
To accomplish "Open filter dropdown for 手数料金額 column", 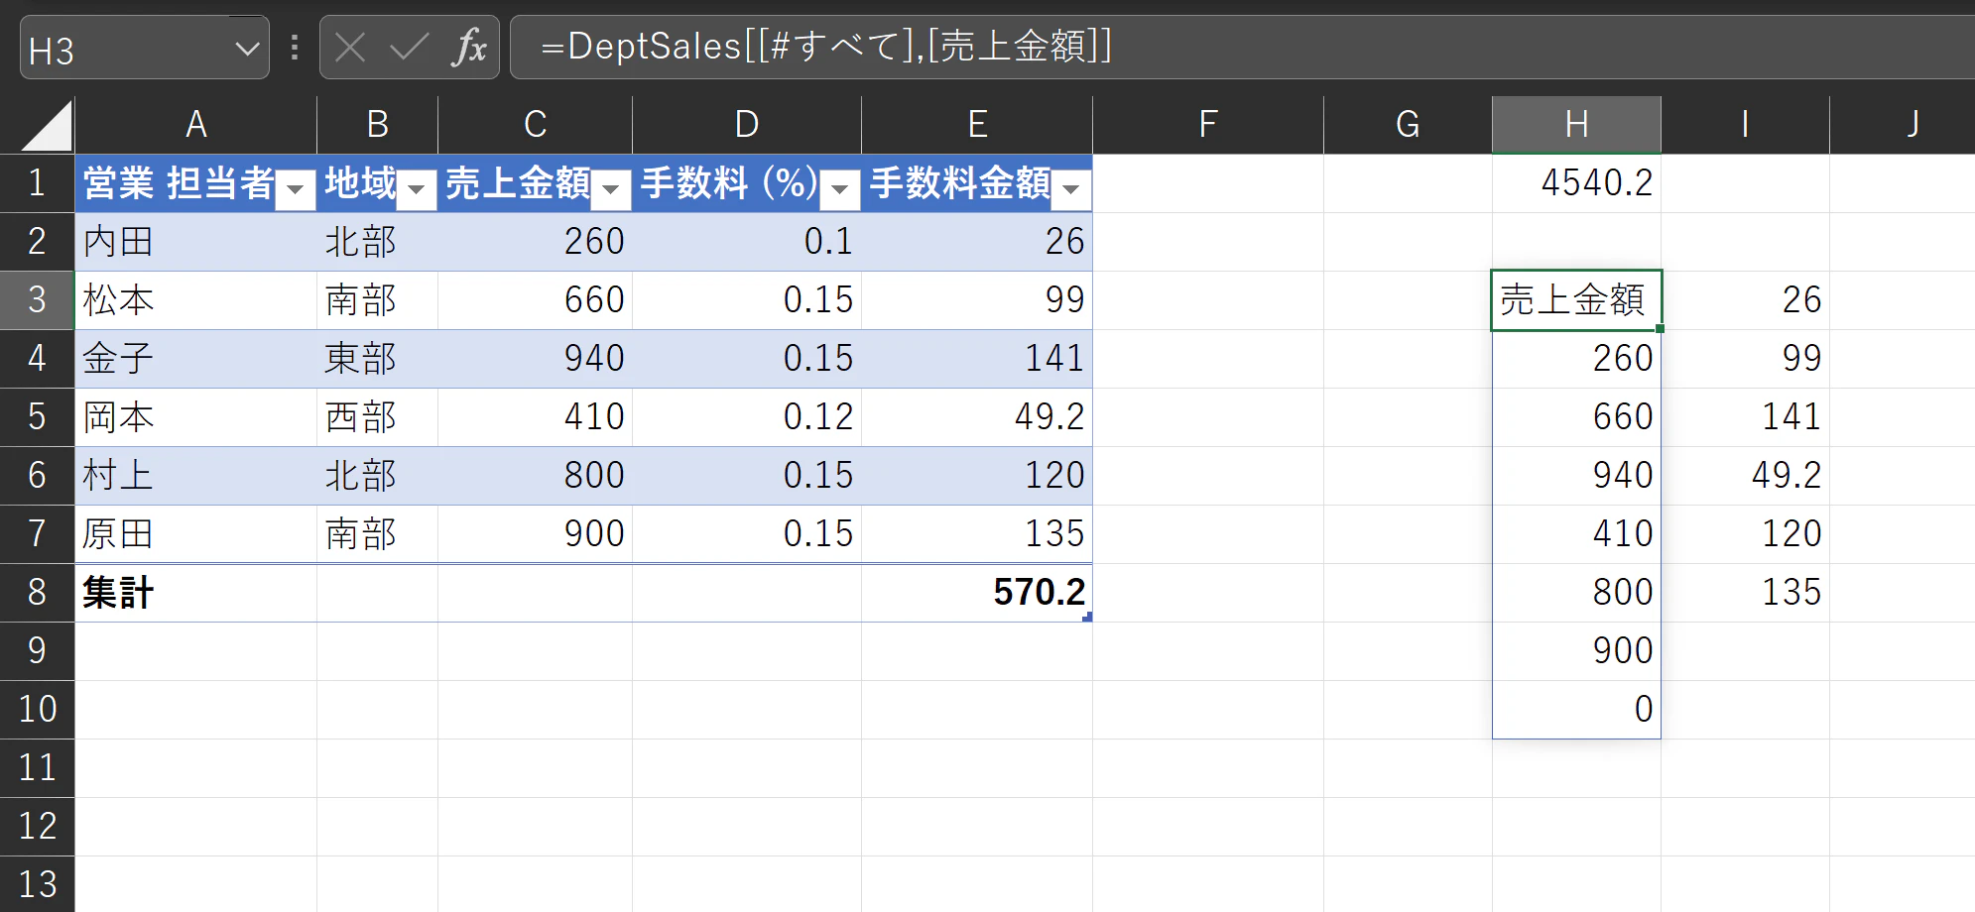I will point(1071,188).
